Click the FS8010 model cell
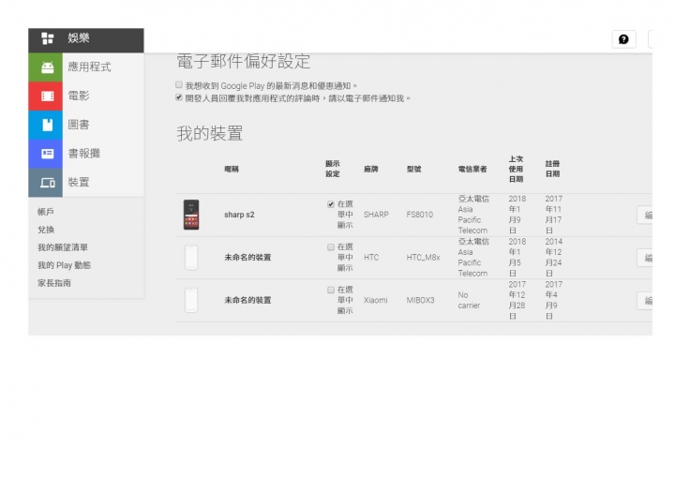 420,215
